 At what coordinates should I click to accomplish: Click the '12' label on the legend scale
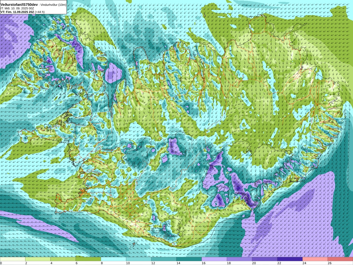[x=153, y=263]
